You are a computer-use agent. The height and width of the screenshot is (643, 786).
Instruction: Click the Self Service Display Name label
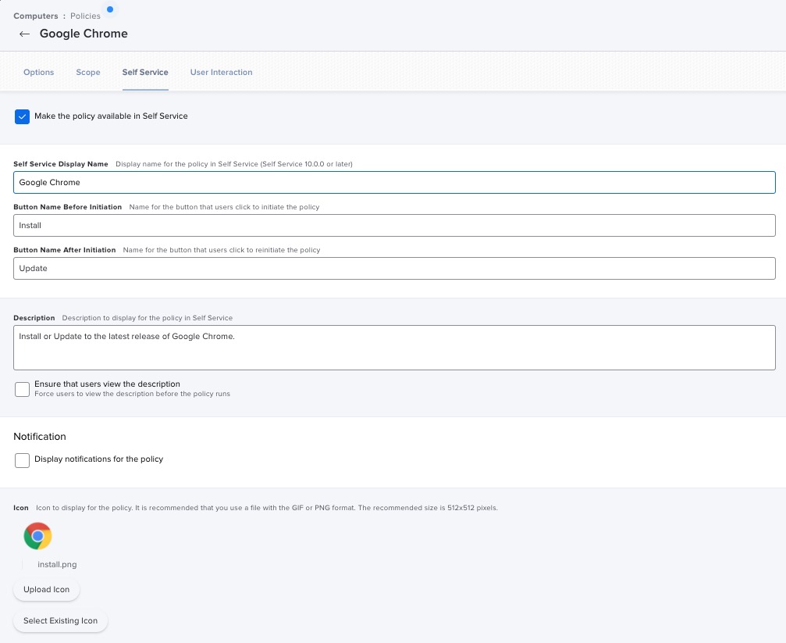click(x=61, y=164)
